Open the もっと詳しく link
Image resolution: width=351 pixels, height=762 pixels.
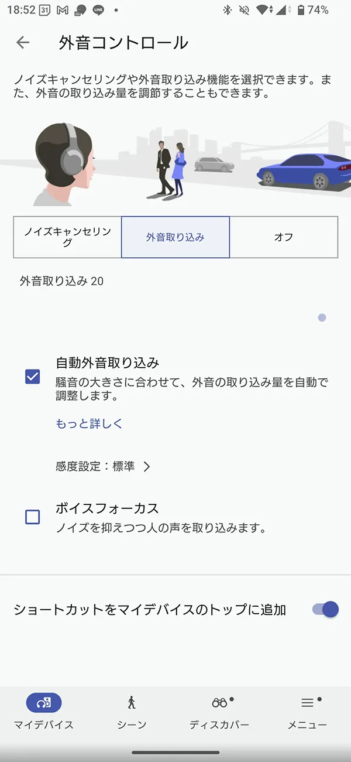(89, 423)
